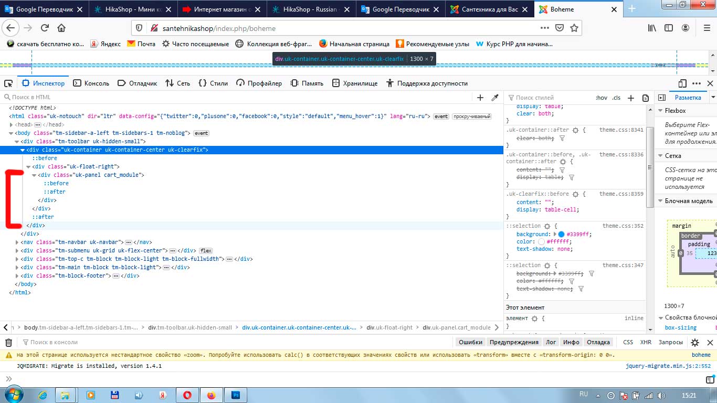
Task: Collapse the div uk-panel cart_module node
Action: (34, 175)
